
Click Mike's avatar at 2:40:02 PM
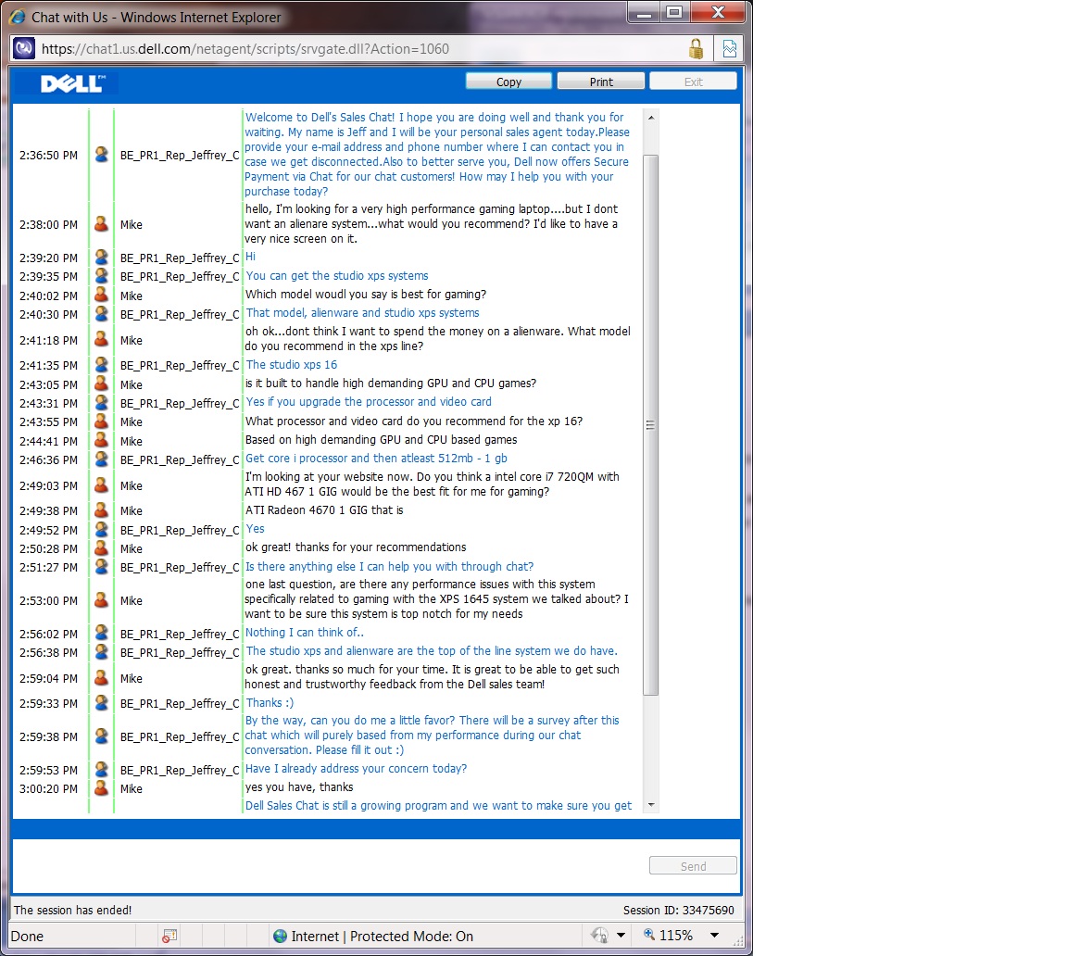pos(101,295)
